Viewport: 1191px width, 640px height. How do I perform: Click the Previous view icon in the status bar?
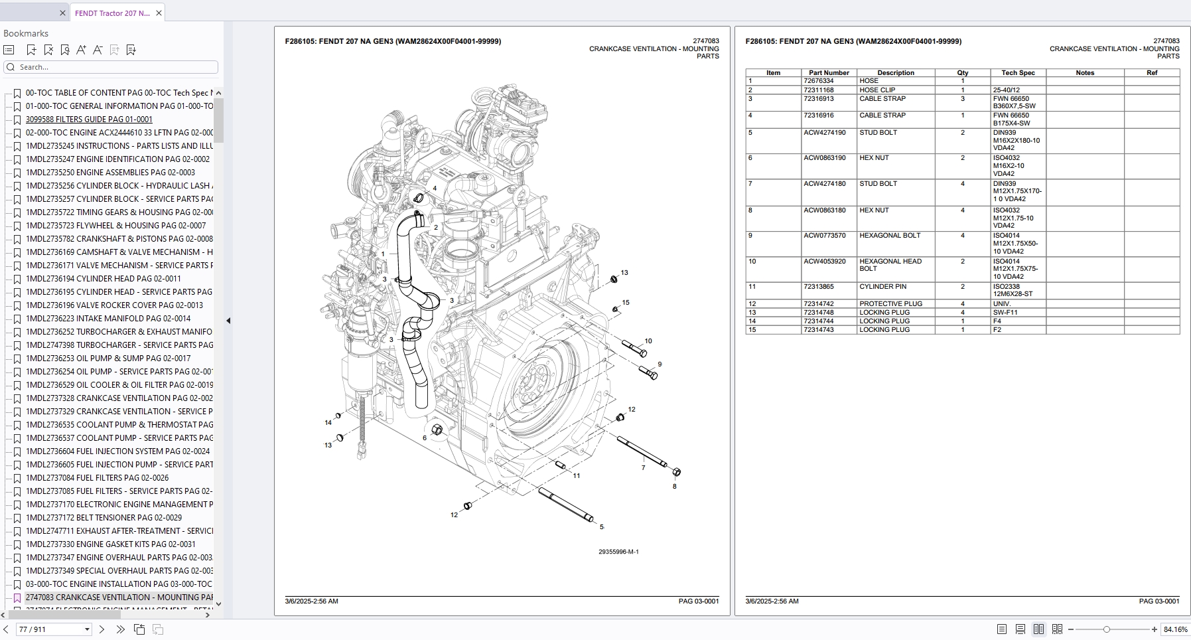[139, 629]
